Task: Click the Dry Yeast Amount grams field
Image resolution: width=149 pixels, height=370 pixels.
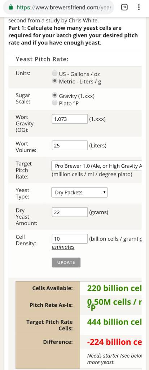Action: point(70,212)
